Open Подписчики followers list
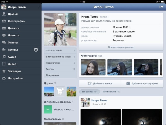This screenshot has width=166, height=125. coord(60,63)
